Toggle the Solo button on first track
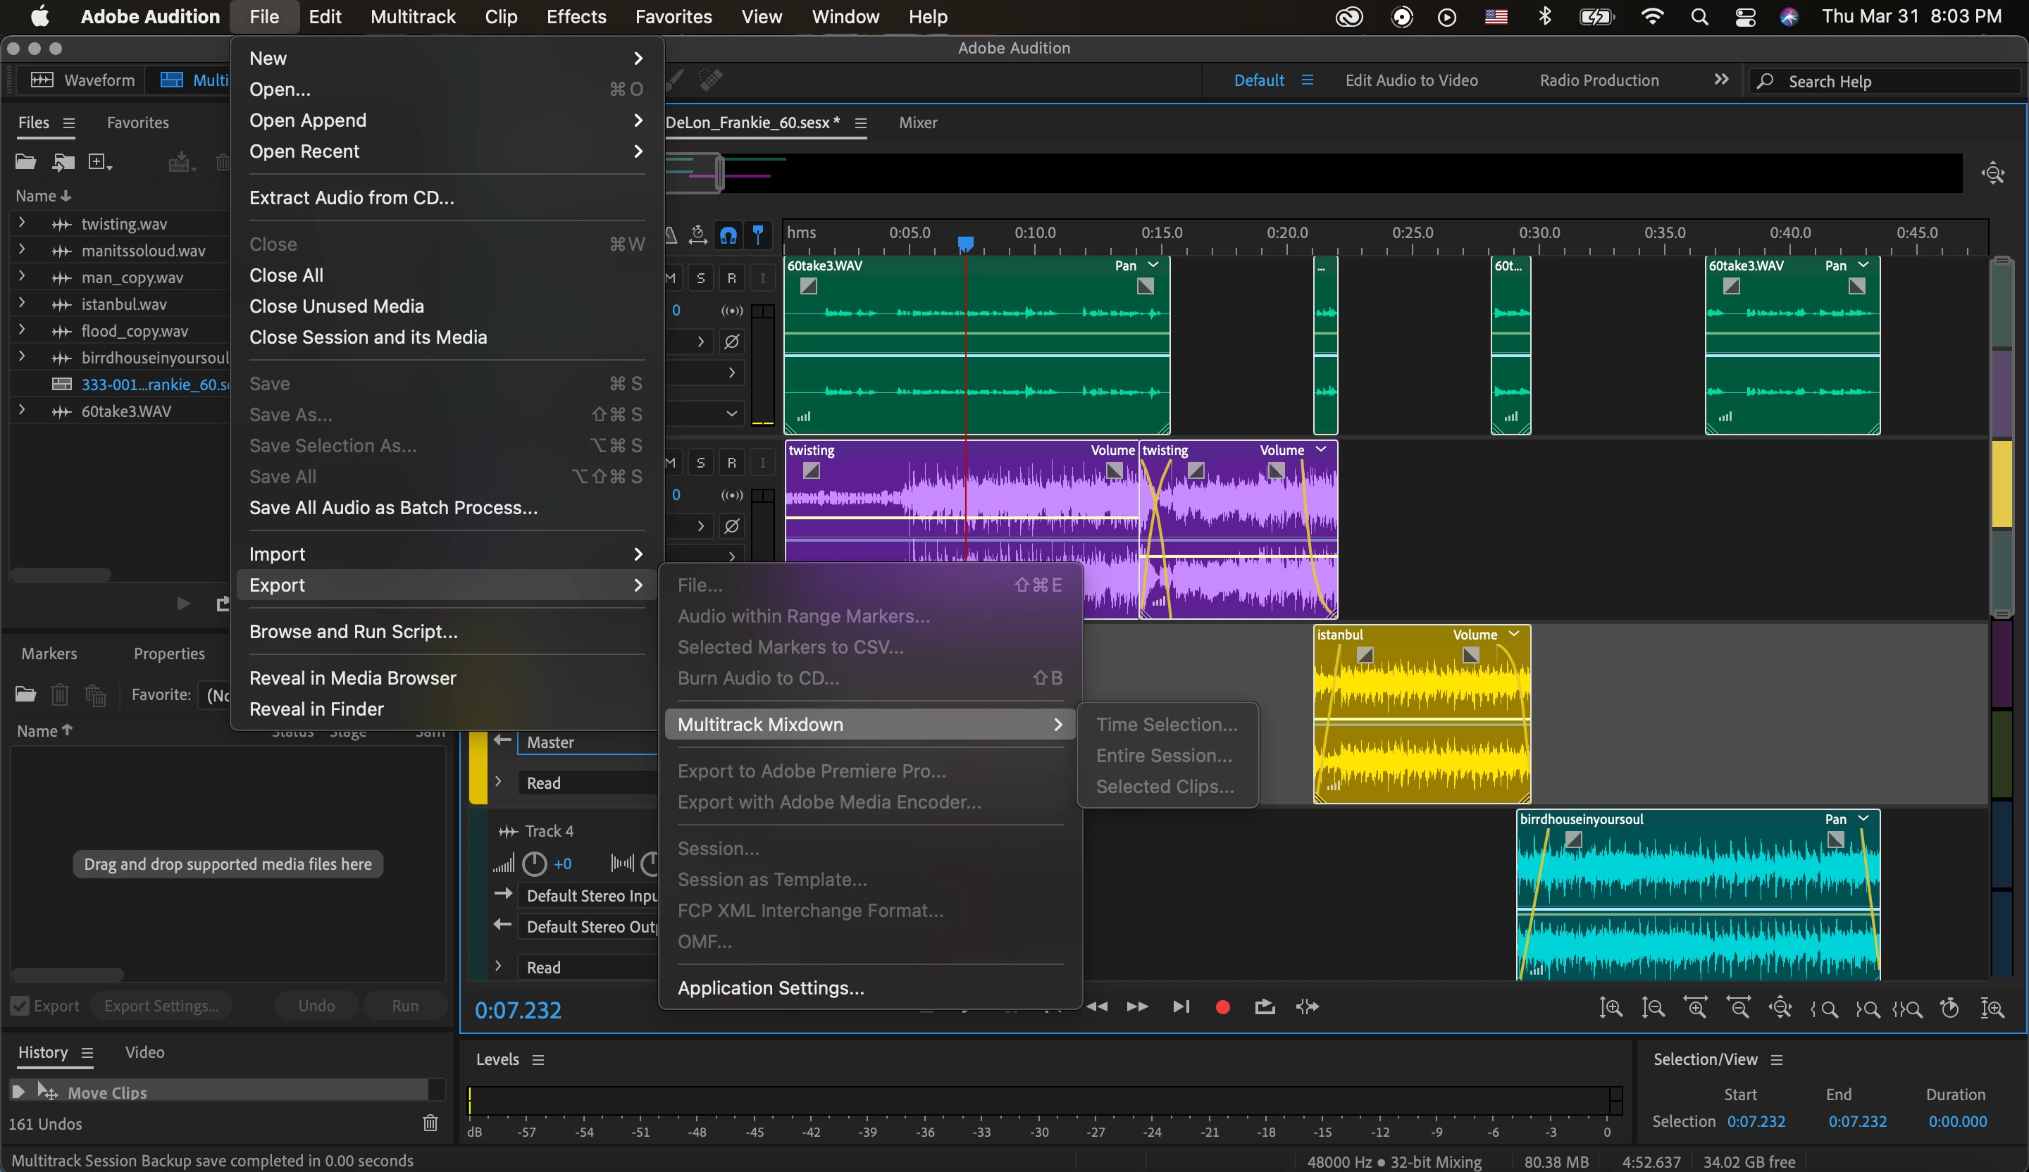The width and height of the screenshot is (2029, 1172). click(700, 278)
